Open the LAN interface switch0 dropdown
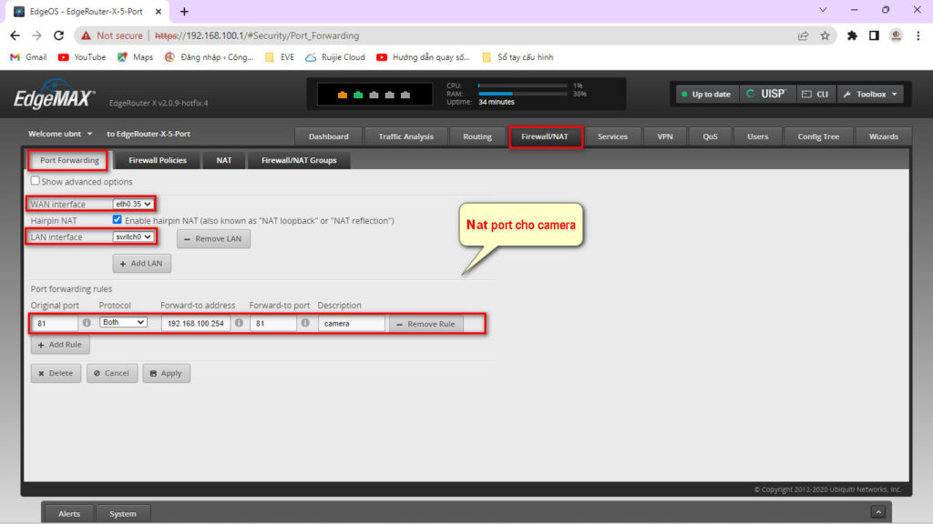The image size is (933, 524). point(133,237)
